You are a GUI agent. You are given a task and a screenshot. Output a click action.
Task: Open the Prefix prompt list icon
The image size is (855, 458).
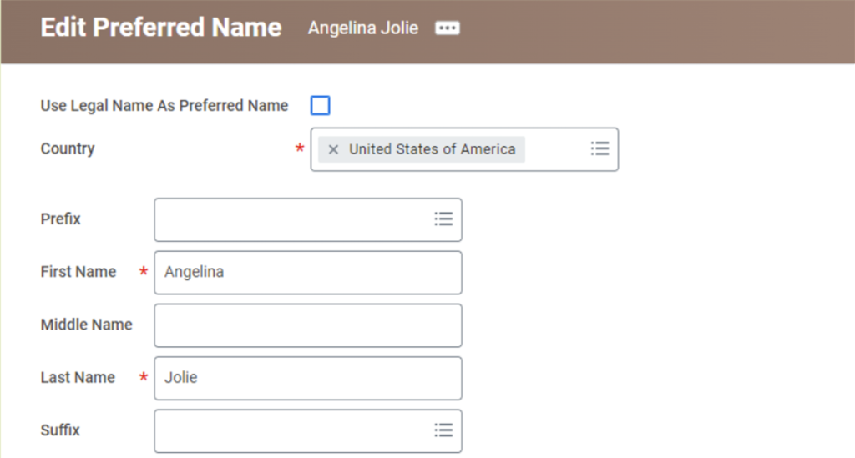pos(443,219)
